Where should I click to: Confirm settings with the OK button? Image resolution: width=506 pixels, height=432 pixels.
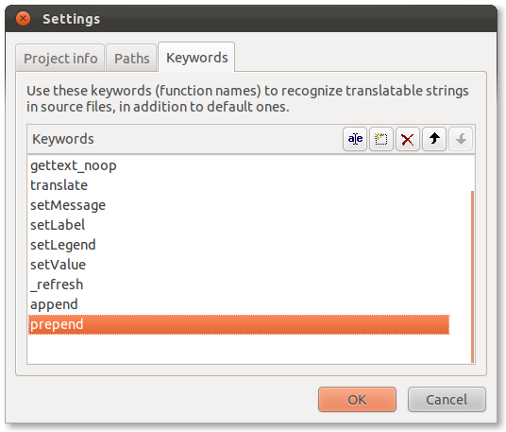357,400
